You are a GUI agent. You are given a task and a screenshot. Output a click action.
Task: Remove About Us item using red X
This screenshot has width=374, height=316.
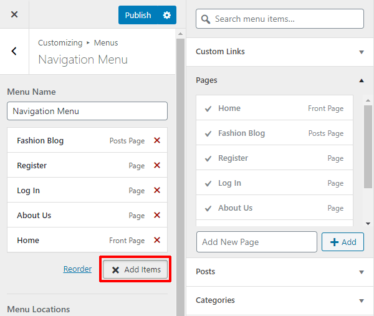157,216
